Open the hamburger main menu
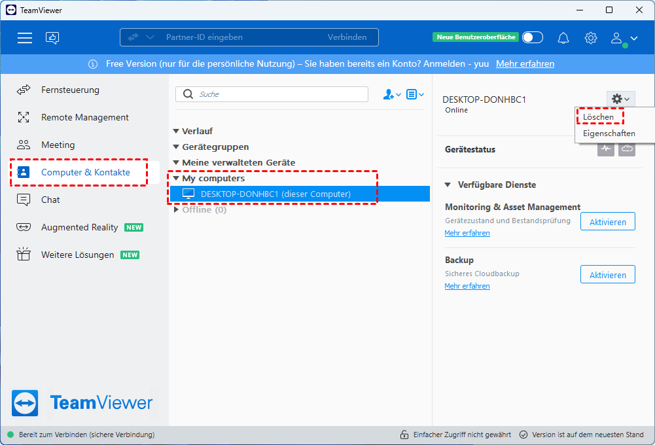655x445 pixels. 25,38
